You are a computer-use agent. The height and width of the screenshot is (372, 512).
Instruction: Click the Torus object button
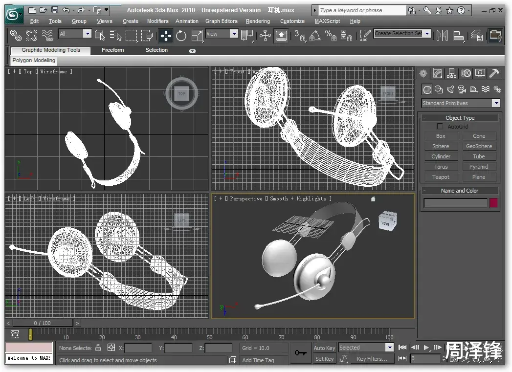pos(441,167)
